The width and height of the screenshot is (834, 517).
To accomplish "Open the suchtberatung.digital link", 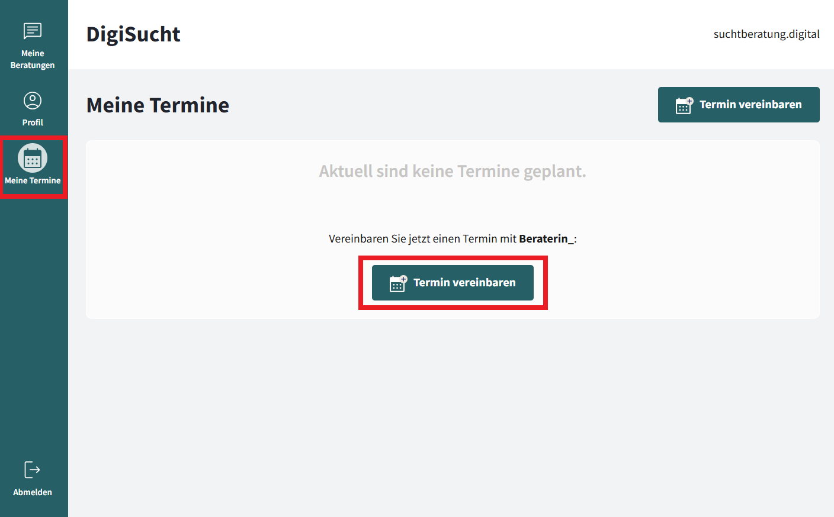I will (766, 34).
